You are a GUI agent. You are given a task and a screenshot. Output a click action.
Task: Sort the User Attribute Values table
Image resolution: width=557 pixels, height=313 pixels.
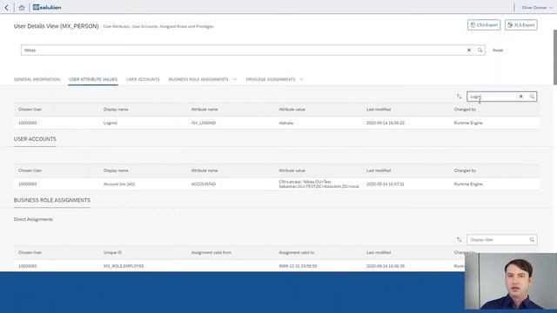coord(459,97)
